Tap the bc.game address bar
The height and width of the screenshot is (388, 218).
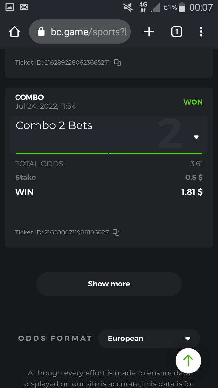[80, 32]
